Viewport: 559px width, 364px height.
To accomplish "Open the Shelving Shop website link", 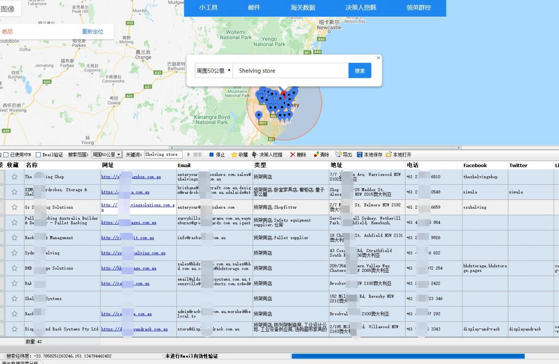I will tap(131, 177).
